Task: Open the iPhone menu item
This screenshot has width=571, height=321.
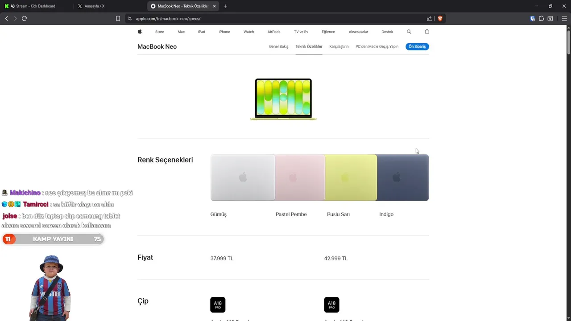Action: pyautogui.click(x=224, y=32)
